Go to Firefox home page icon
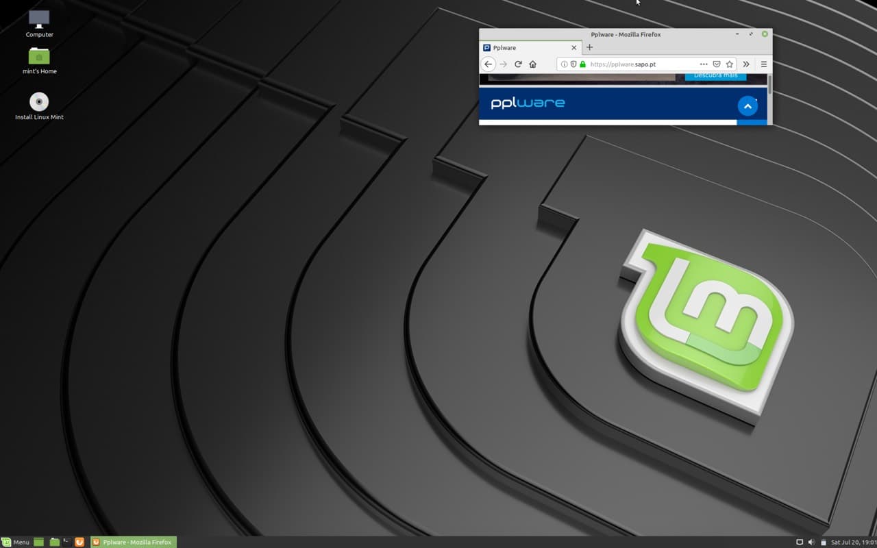 tap(532, 64)
